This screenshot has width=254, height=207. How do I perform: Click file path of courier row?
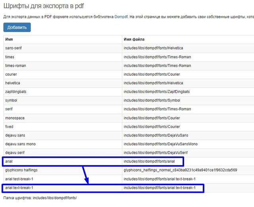click(x=152, y=74)
